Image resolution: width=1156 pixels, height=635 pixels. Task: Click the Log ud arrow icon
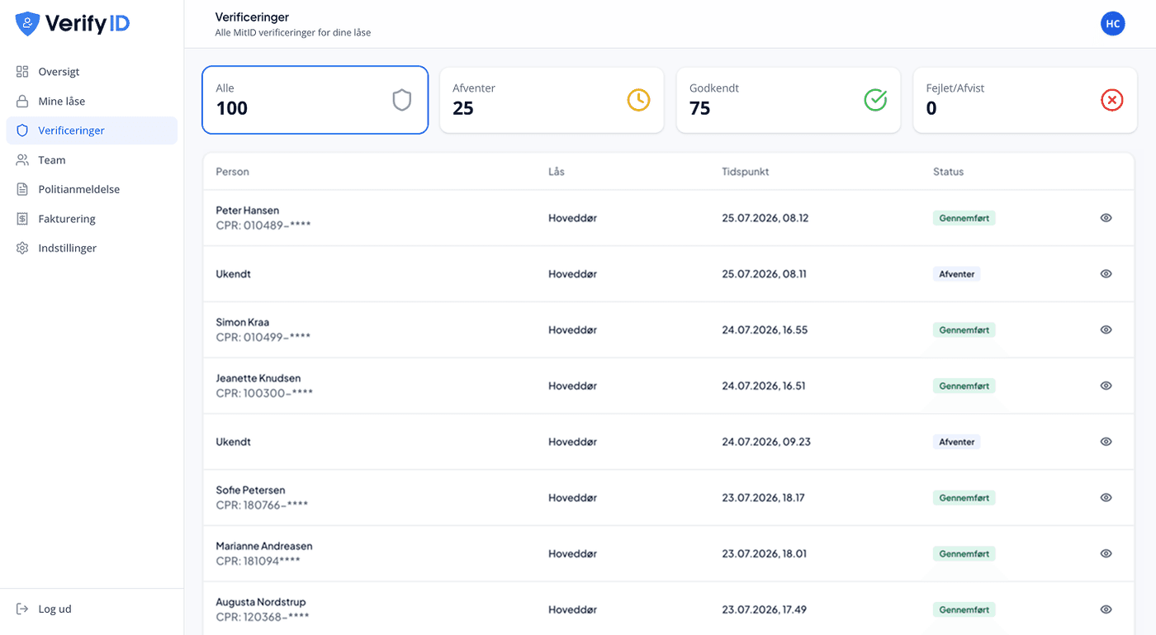point(22,609)
